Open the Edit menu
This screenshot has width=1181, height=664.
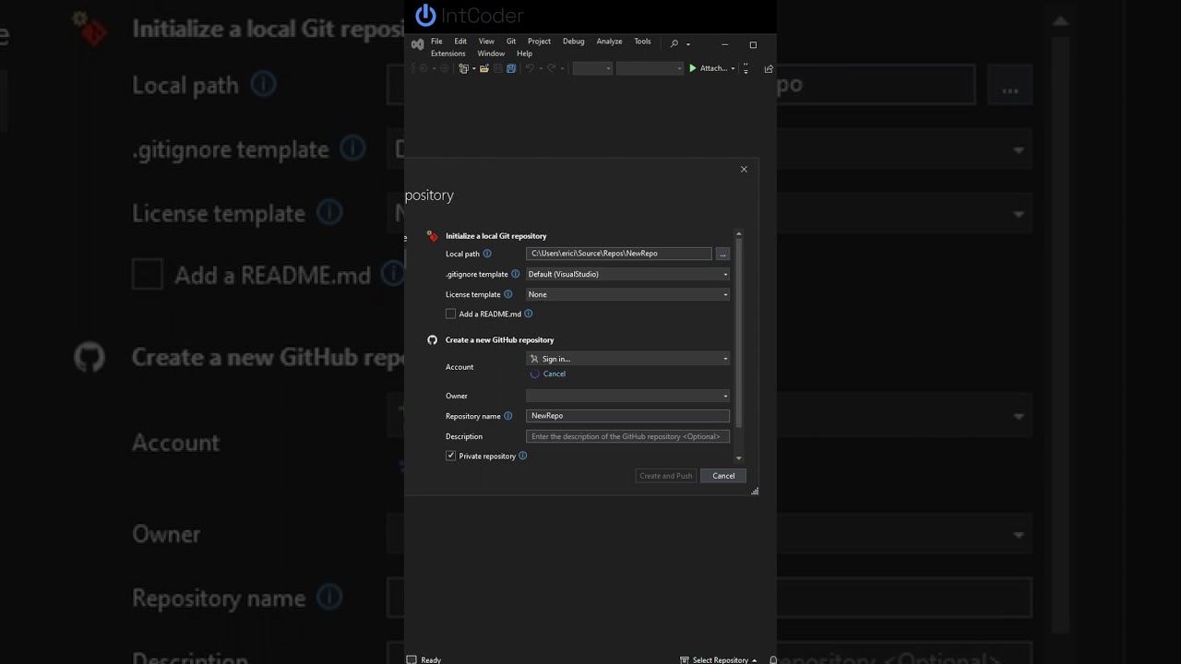click(460, 41)
